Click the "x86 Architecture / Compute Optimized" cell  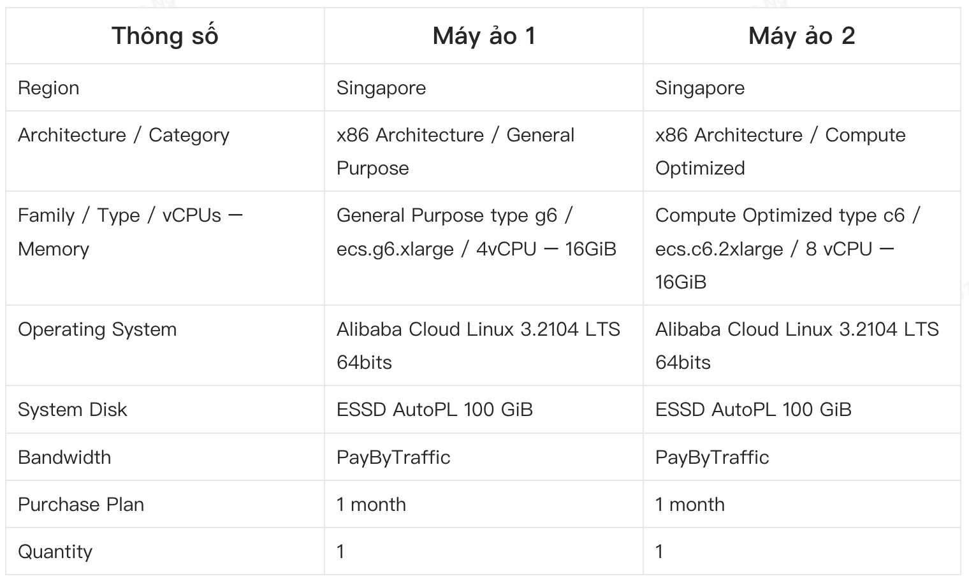780,152
